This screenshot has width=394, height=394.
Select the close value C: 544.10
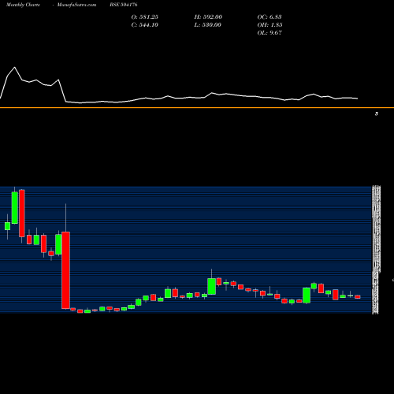(x=145, y=25)
